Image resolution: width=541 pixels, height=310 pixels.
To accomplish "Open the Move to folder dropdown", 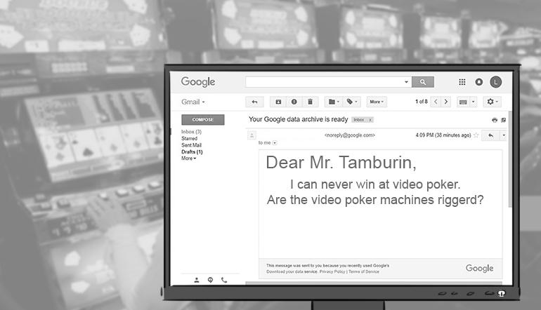I will [x=334, y=102].
